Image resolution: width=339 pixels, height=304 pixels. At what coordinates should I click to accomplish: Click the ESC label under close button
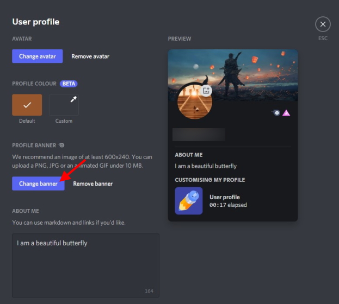(323, 38)
